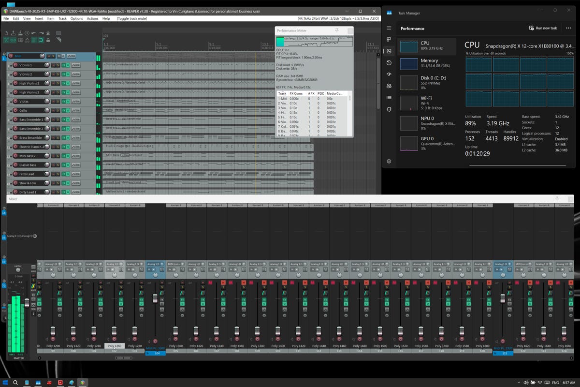
Task: Open the Track menu in REAPER
Action: point(62,18)
